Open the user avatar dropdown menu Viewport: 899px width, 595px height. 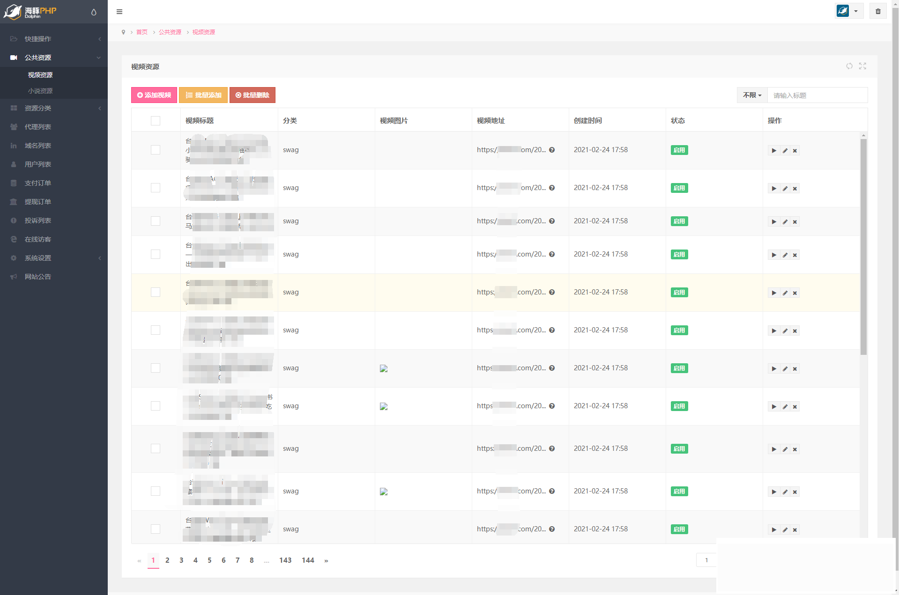849,11
